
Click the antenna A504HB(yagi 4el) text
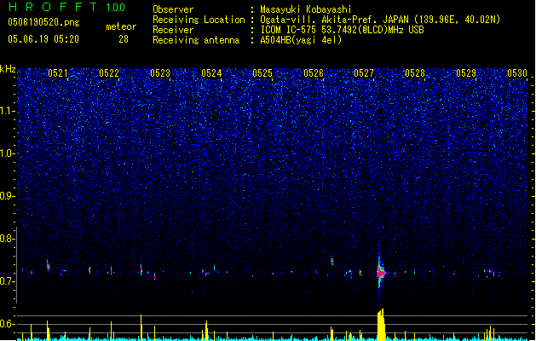point(301,40)
